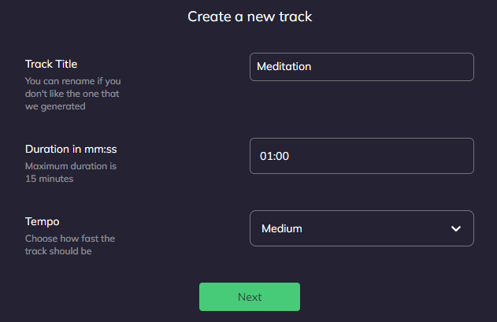Focus the Track Title input field

(x=362, y=67)
